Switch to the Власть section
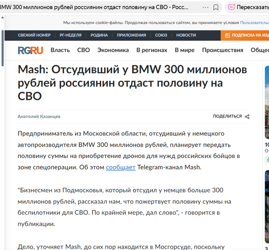The image size is (269, 250). [60, 50]
